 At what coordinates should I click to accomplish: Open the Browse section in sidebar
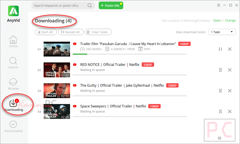(13, 84)
